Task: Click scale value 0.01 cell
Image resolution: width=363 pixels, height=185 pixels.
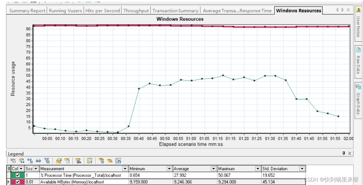Action: point(32,182)
